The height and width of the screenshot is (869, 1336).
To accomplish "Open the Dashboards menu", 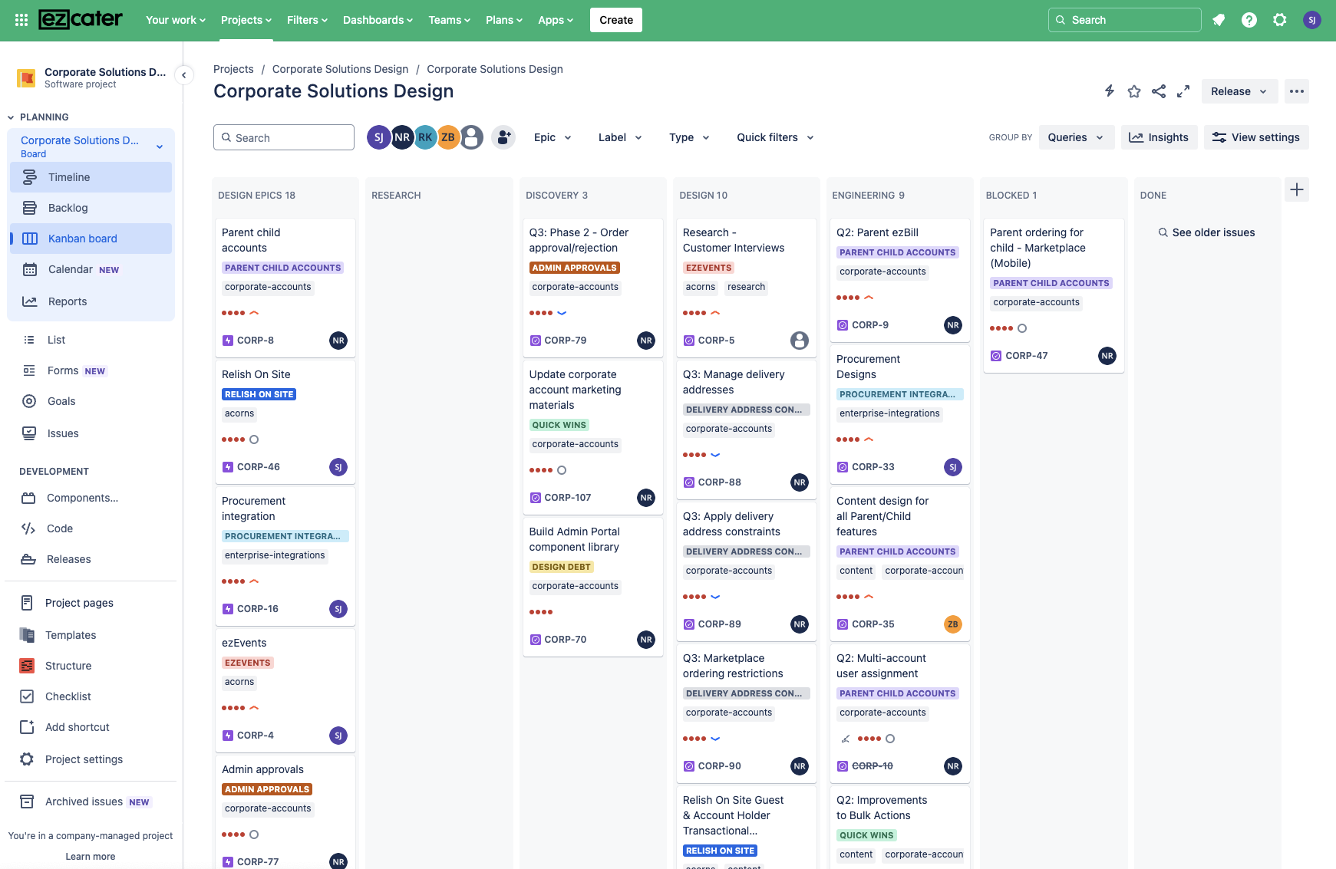I will pos(378,20).
